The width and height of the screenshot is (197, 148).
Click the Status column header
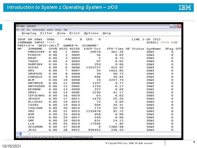coord(138,49)
